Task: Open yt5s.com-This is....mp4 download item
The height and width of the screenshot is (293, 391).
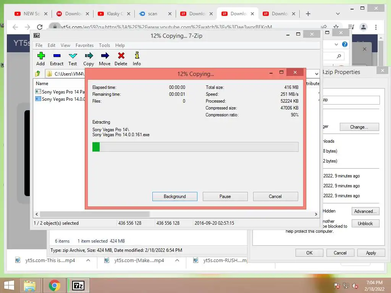Action: [x=50, y=260]
